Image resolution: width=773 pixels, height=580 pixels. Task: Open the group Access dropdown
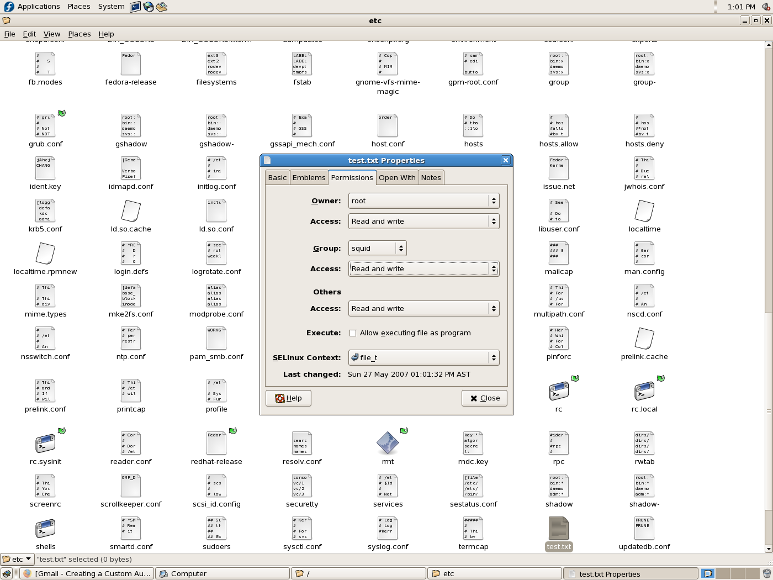coord(423,269)
